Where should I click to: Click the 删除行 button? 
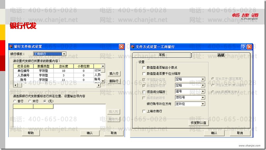click(114, 81)
